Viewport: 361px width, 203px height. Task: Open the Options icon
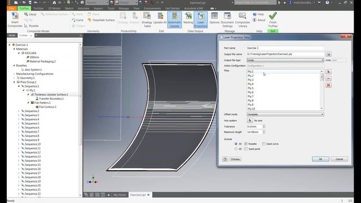pos(214,19)
